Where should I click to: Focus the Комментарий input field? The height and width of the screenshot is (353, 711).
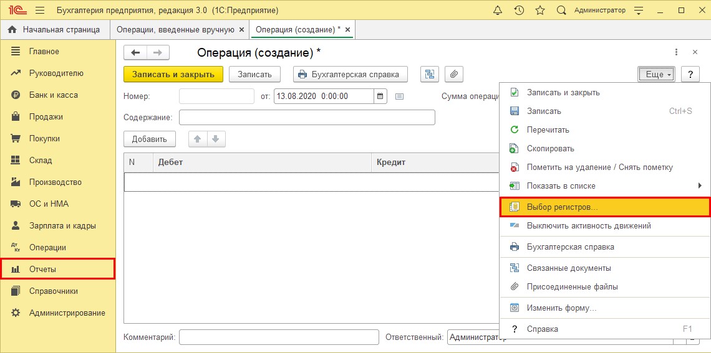pos(279,337)
